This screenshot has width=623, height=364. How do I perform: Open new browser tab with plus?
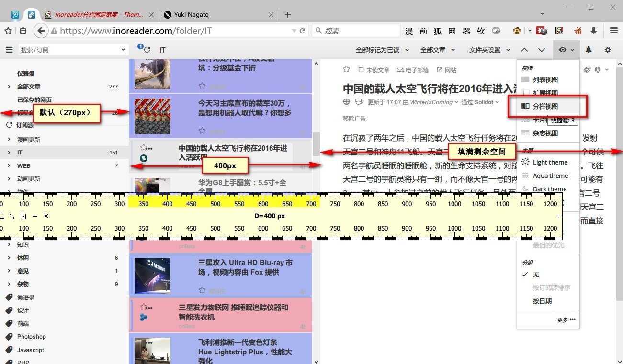pos(287,14)
